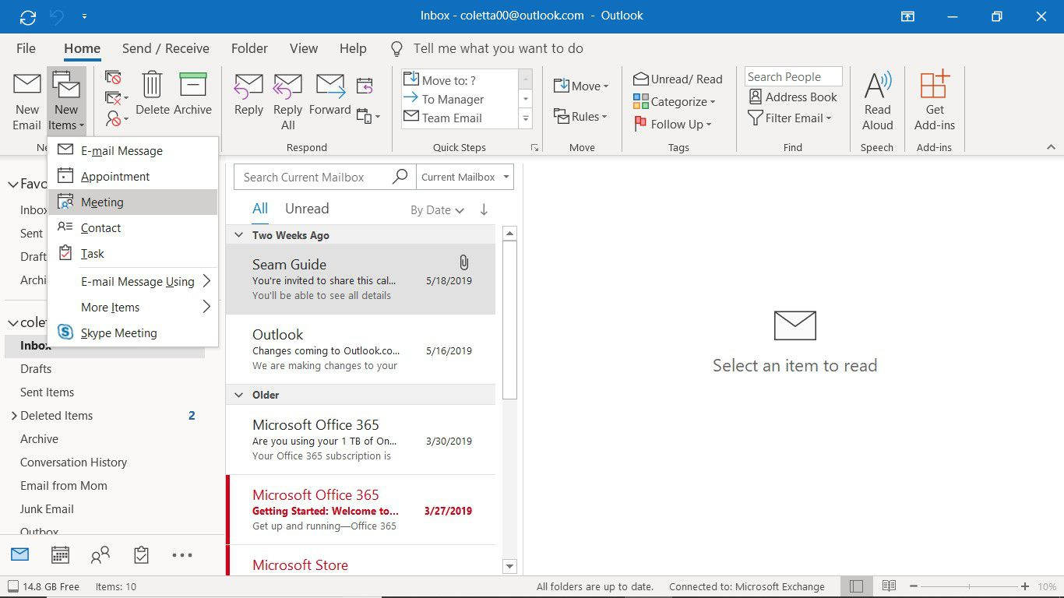Open the Rules dropdown

click(x=580, y=116)
